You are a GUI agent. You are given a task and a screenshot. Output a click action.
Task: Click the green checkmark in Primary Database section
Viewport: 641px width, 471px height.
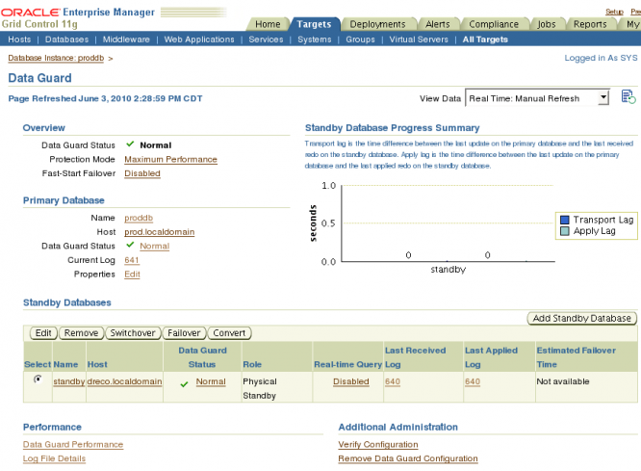pos(130,245)
